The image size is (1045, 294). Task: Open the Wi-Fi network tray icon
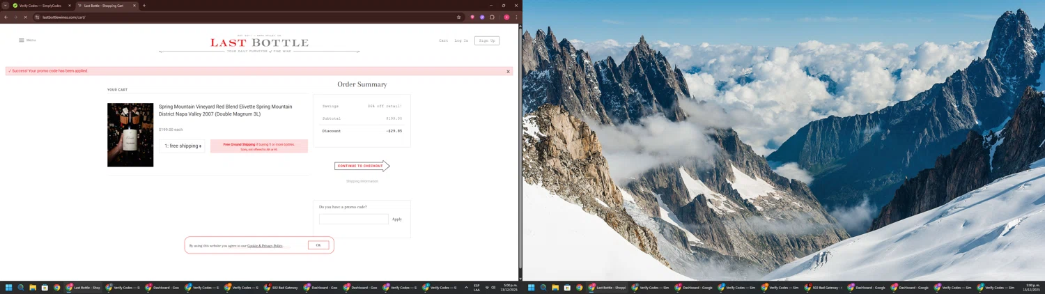tap(487, 287)
